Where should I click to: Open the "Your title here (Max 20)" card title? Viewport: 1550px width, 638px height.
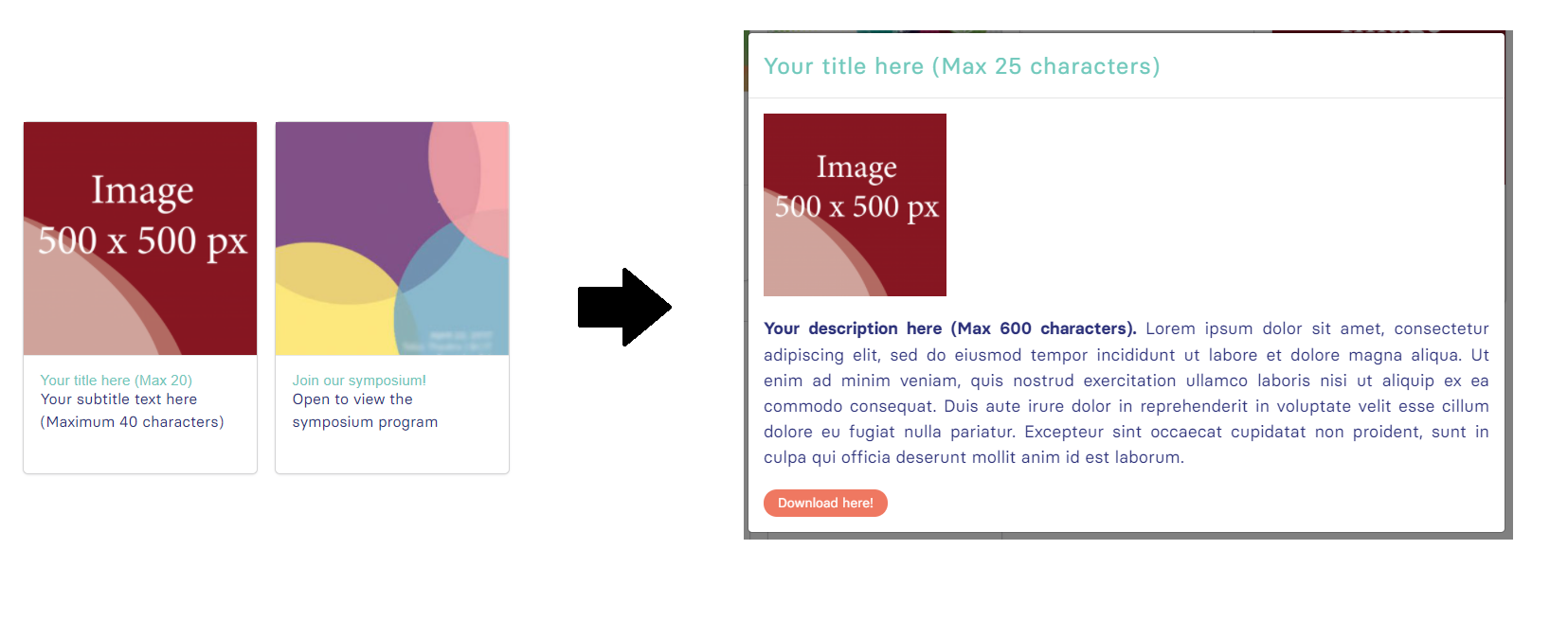(x=116, y=381)
